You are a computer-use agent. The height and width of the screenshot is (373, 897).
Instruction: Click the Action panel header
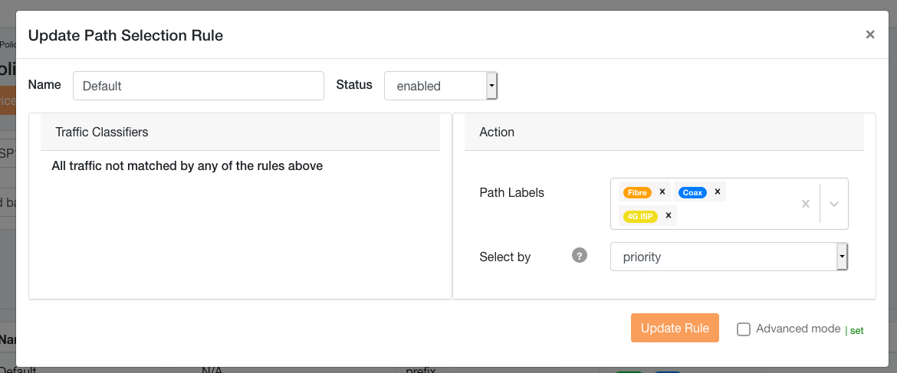click(x=664, y=132)
